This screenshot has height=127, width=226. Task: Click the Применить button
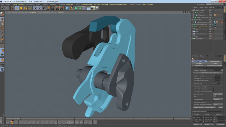coord(220,124)
